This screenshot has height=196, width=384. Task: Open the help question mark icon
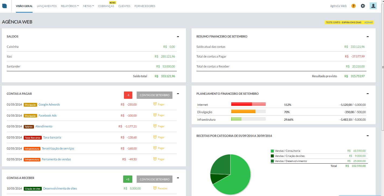click(354, 6)
